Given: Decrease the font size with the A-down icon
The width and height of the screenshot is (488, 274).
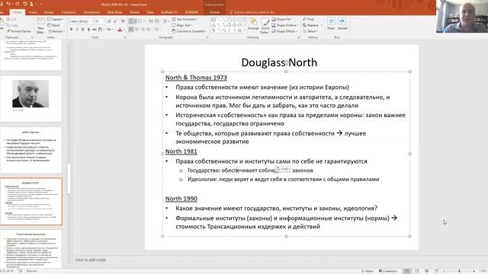Looking at the screenshot, I should [x=115, y=21].
